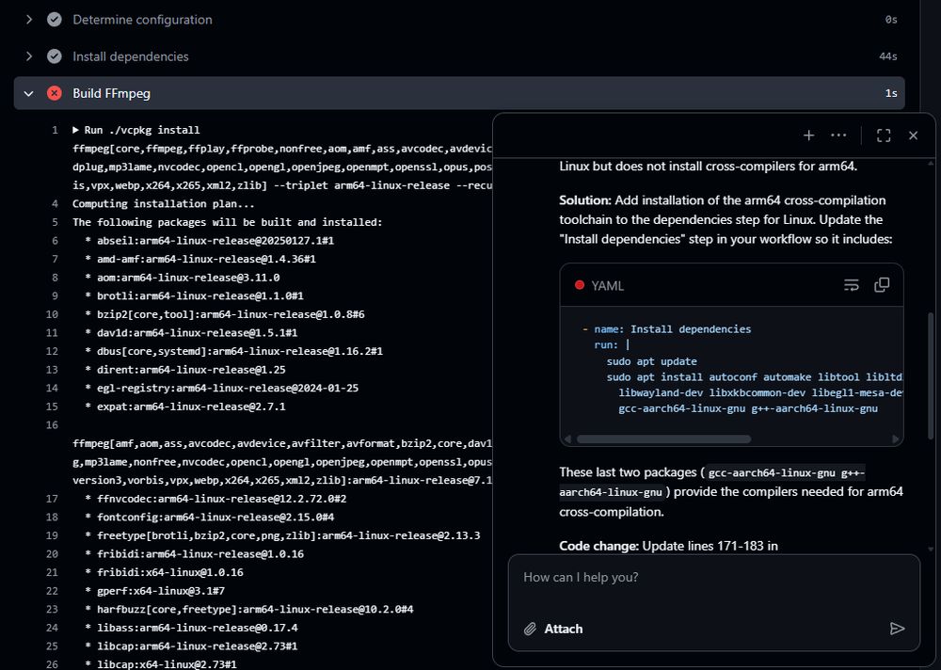
Task: Select the abseil:arm64-linux-release log line
Action: (210, 241)
